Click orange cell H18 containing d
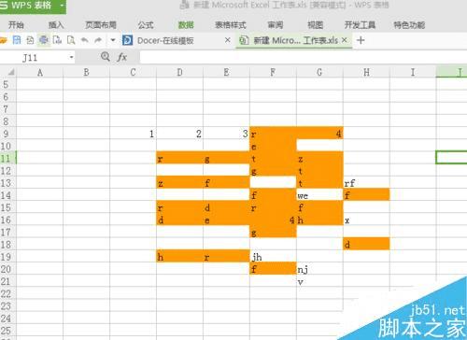Image resolution: width=467 pixels, height=340 pixels. pyautogui.click(x=366, y=245)
